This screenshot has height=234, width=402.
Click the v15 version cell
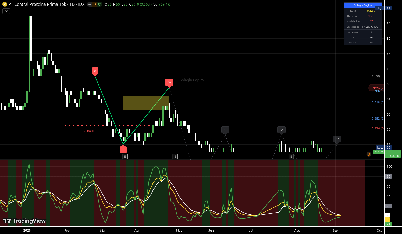click(x=371, y=42)
